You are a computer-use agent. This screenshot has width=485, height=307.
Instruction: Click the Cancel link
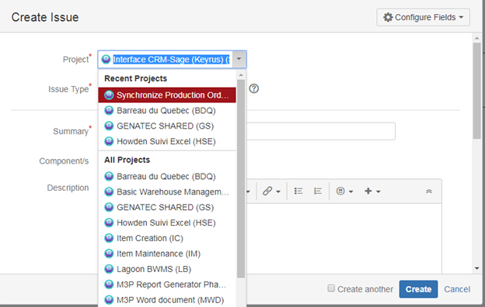tap(457, 289)
